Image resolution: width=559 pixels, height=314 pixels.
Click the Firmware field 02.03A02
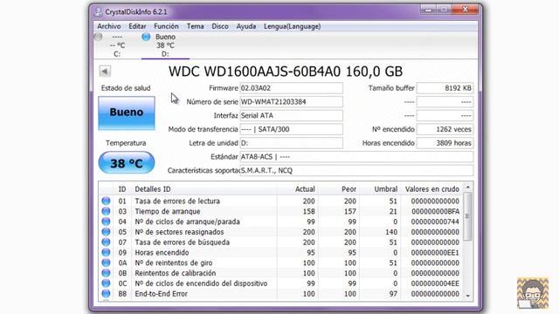[291, 88]
